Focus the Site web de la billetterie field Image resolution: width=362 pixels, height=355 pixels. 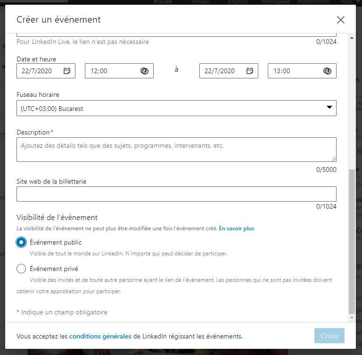pos(176,194)
